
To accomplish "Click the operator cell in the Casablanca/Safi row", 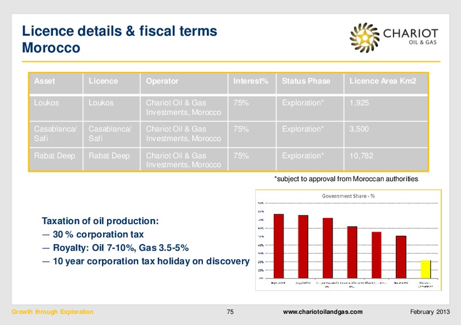I will 184,134.
